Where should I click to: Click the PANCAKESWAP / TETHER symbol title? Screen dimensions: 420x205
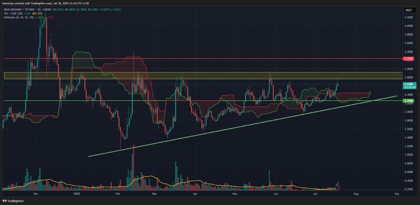pyautogui.click(x=19, y=9)
